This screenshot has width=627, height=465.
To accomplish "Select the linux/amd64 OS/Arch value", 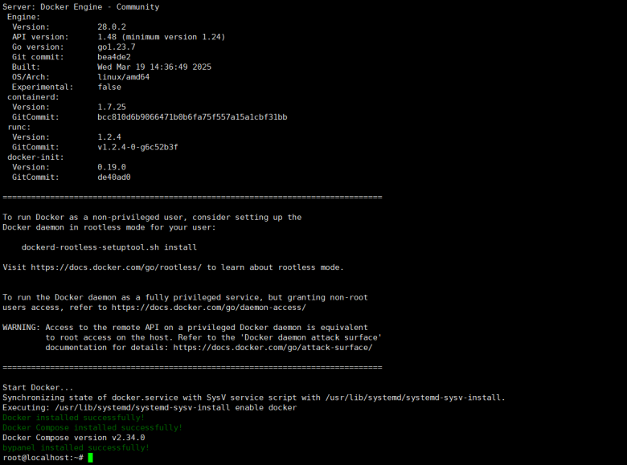I will (x=124, y=77).
